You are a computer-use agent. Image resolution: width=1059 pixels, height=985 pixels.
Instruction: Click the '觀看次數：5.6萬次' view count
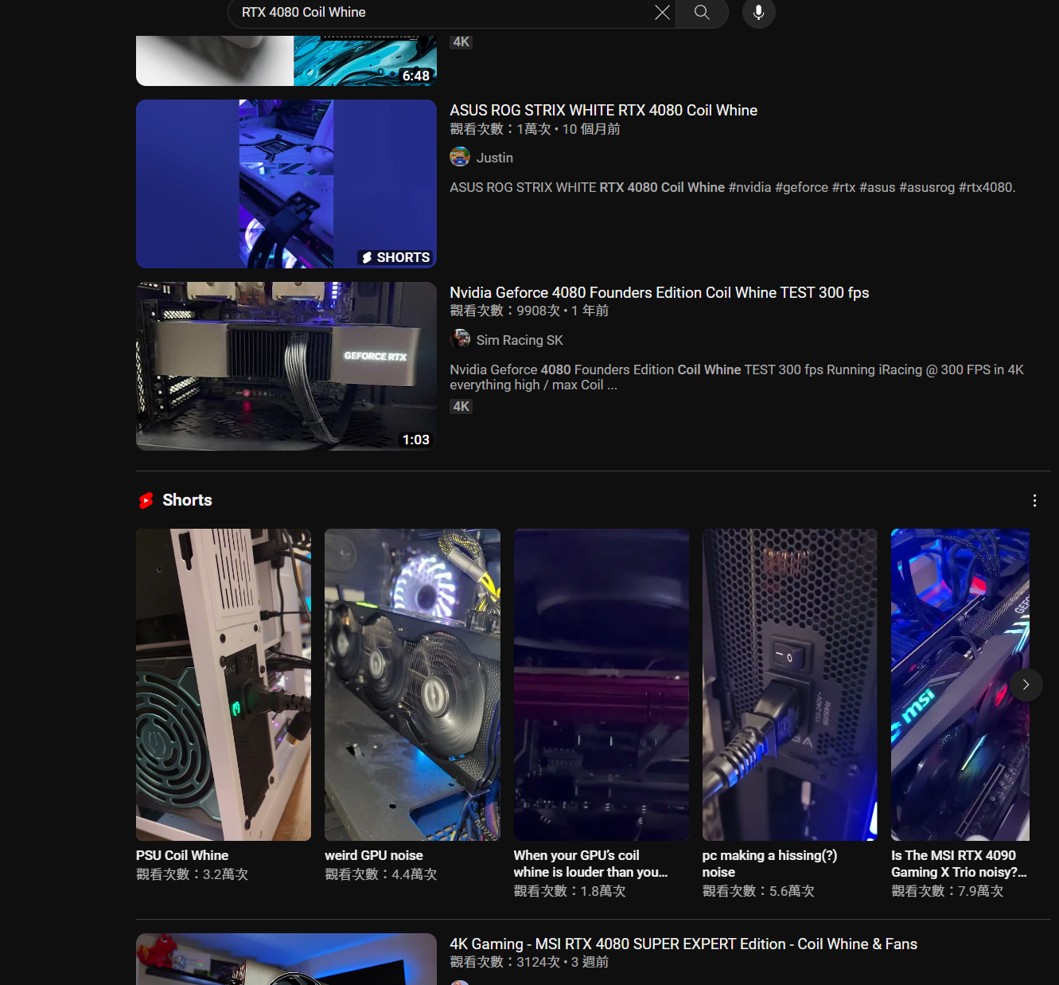point(758,891)
